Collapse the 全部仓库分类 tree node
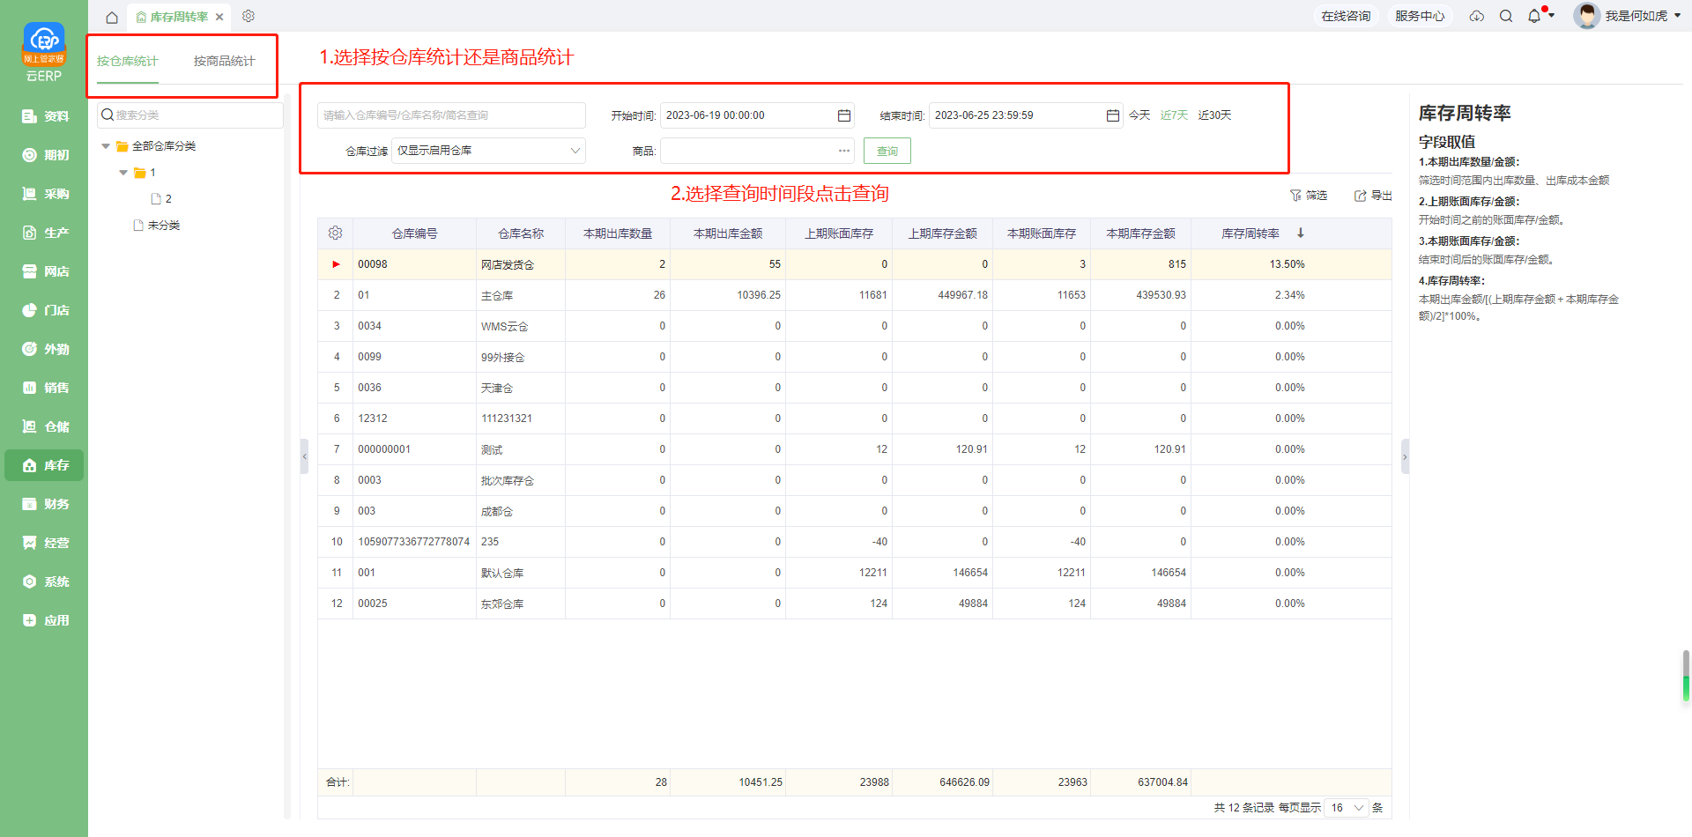Viewport: 1692px width, 837px height. coord(106,146)
